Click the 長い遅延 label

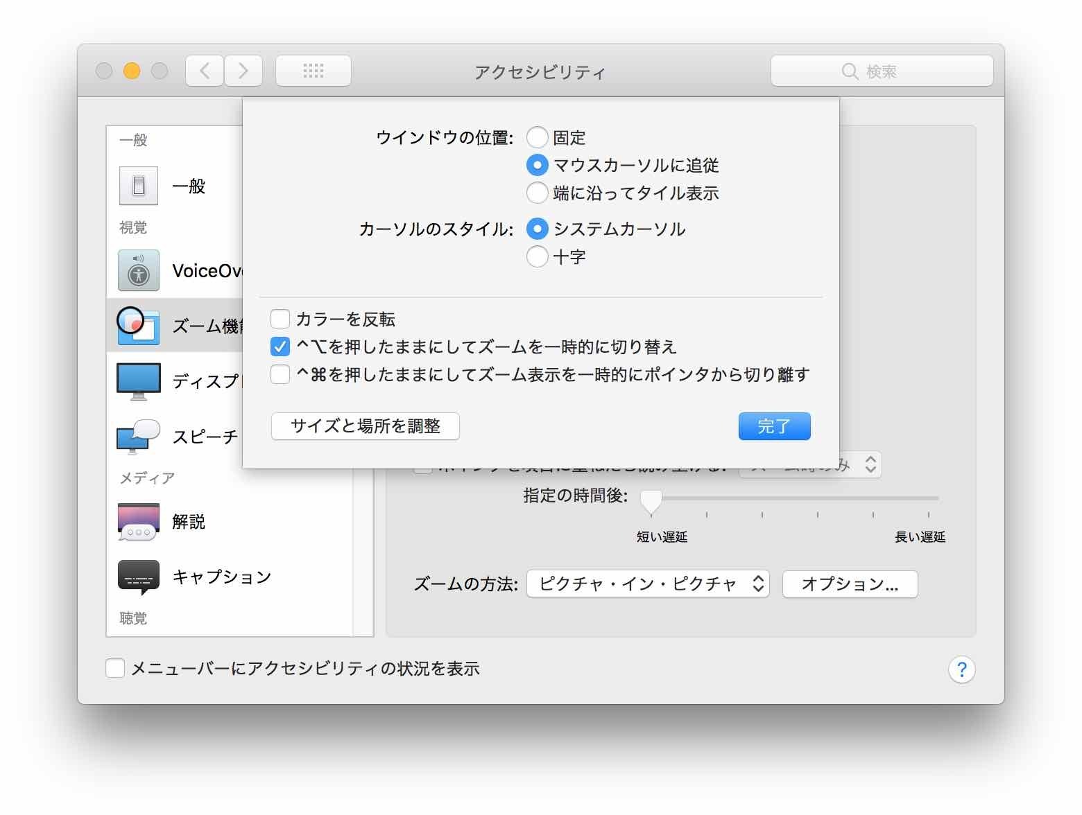point(920,537)
